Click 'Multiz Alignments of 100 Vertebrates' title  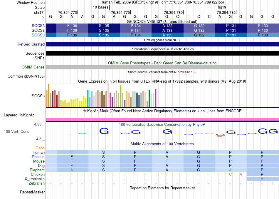162,144
